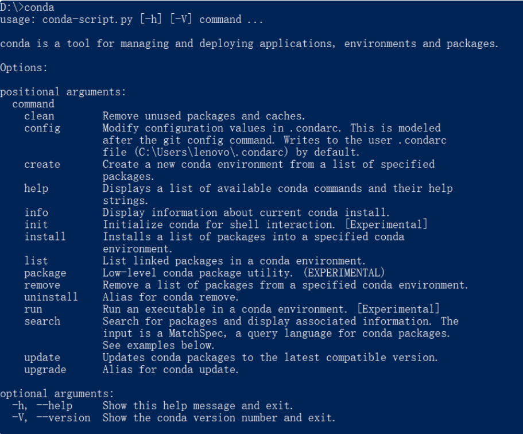The width and height of the screenshot is (523, 434).
Task: Click the '-h, --help' option text
Action: point(42,406)
